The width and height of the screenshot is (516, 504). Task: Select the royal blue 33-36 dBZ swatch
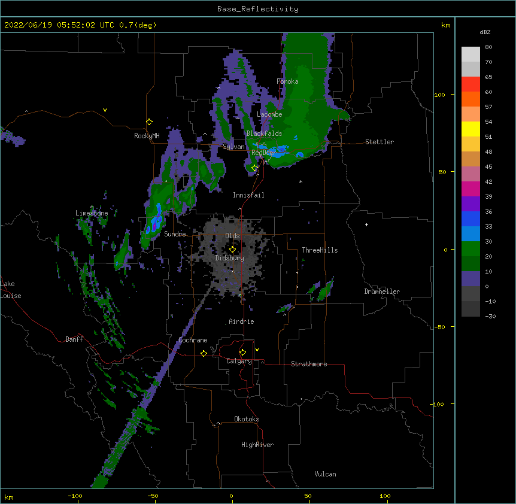471,218
